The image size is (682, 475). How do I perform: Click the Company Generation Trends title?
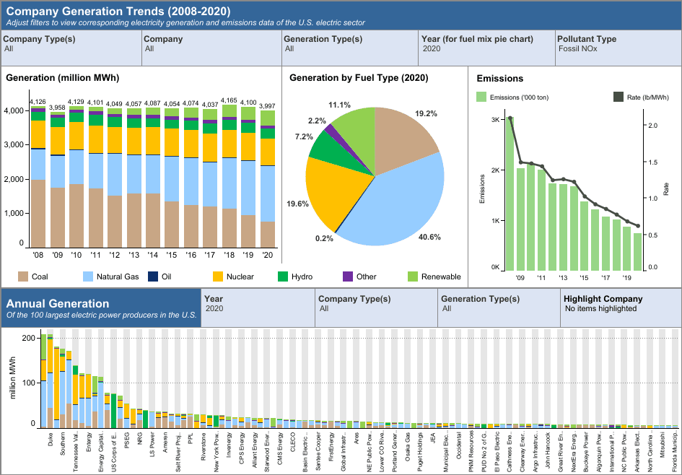click(118, 12)
